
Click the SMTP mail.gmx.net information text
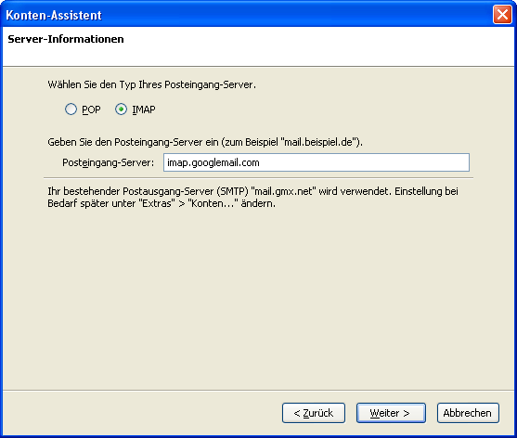(252, 191)
